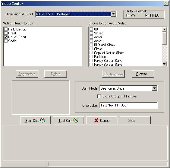This screenshot has height=168, width=170.
Task: Click into the Disc Label text field
Action: click(128, 105)
